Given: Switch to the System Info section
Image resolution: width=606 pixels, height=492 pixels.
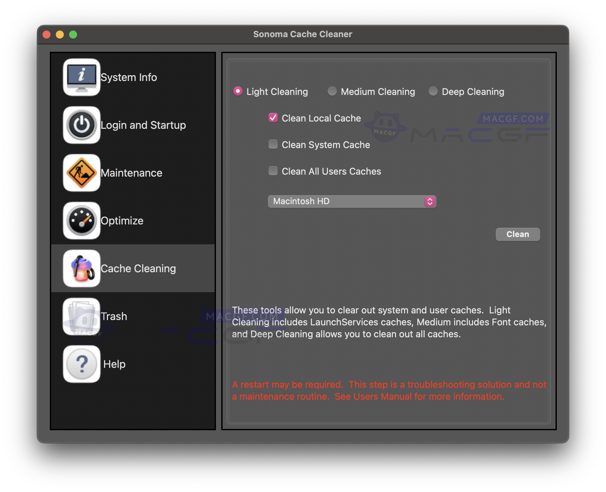Looking at the screenshot, I should point(129,77).
